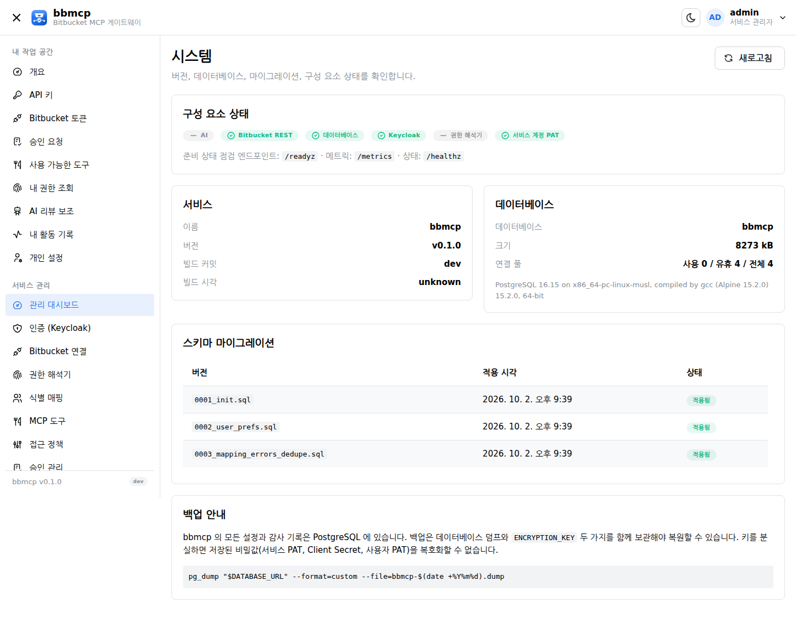Open 권한 해석기 sidebar item

tap(80, 375)
